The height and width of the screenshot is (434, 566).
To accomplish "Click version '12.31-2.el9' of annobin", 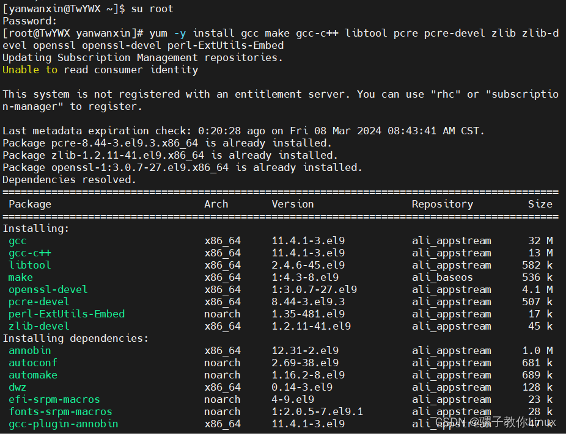I will pyautogui.click(x=305, y=350).
